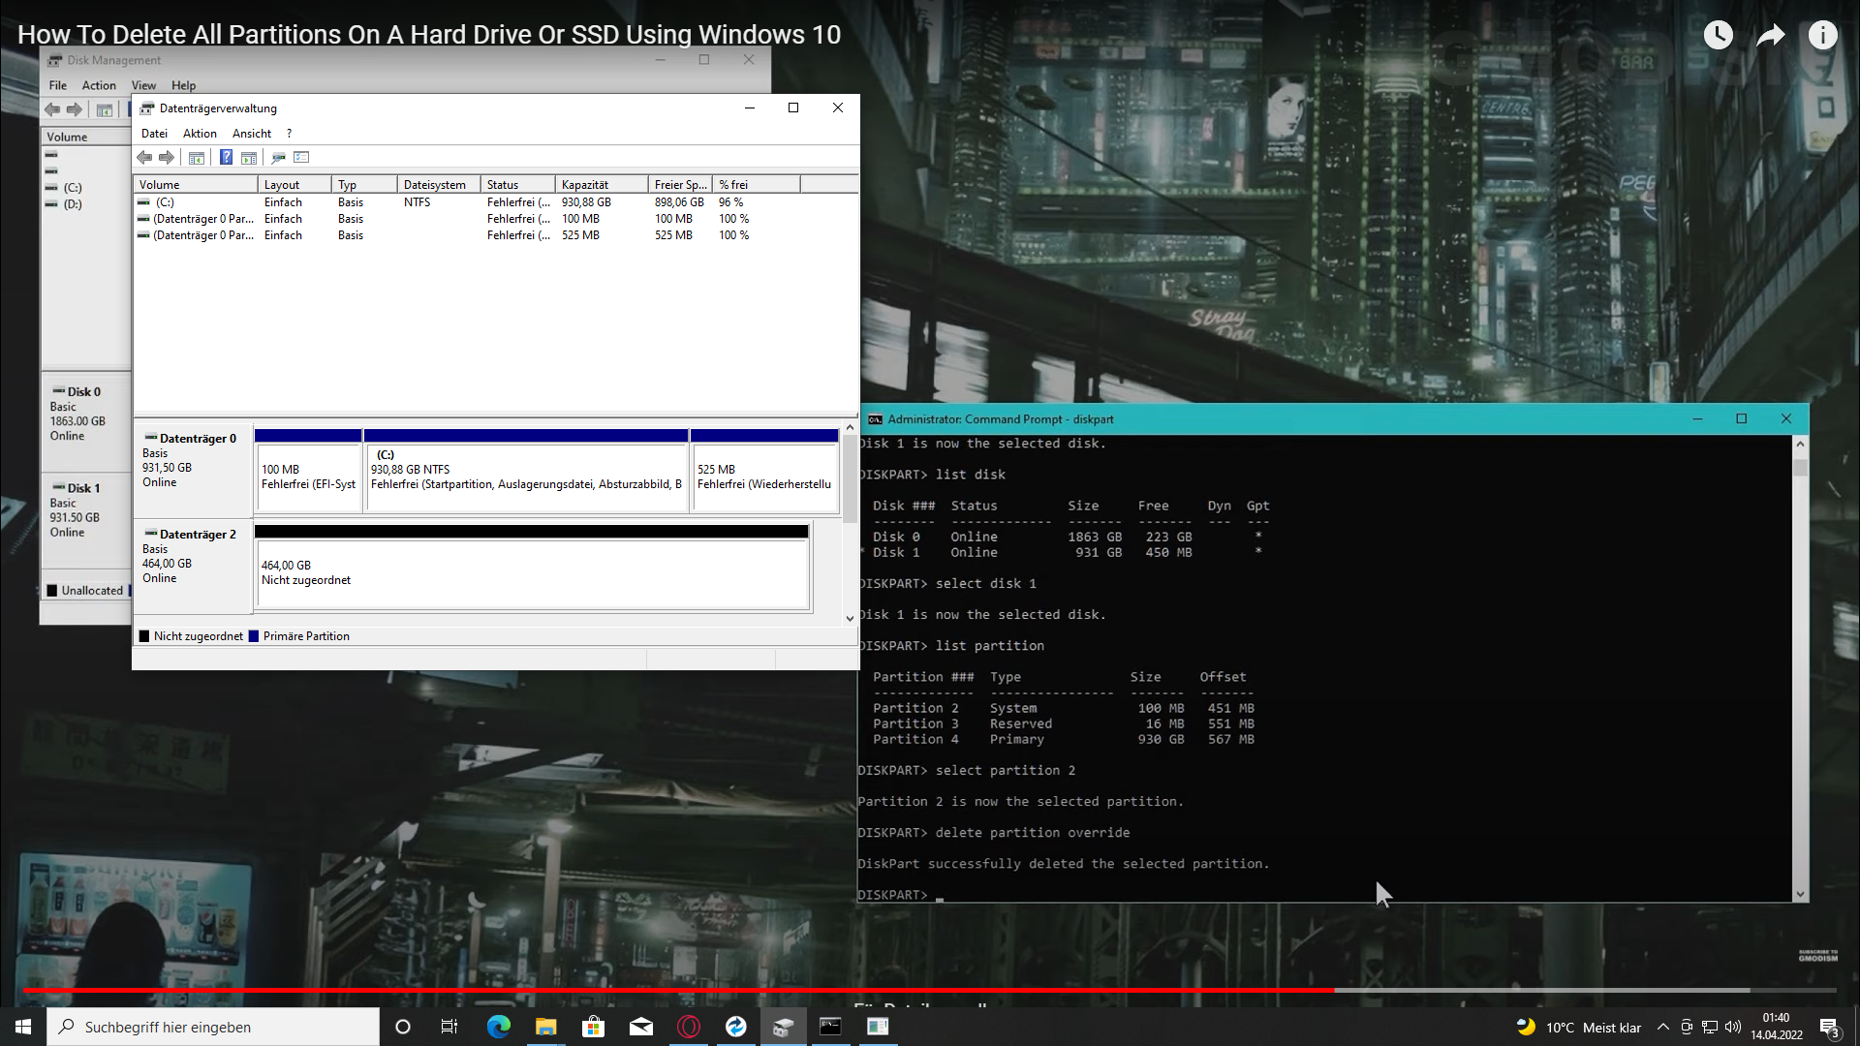Click the rescan disks magnifier icon
The image size is (1860, 1046).
(278, 157)
